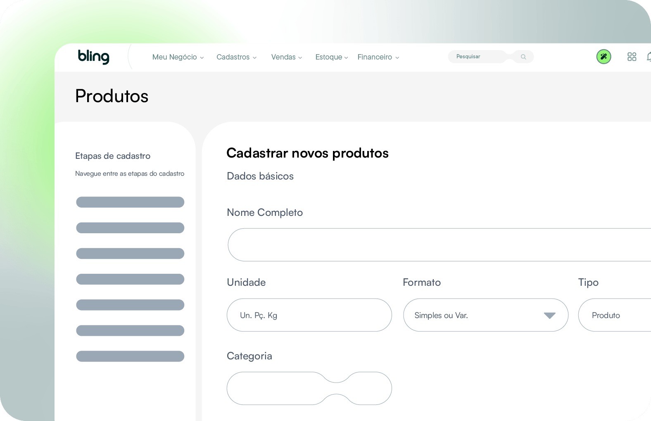Open the Estoque menu
The height and width of the screenshot is (421, 651).
tap(332, 57)
